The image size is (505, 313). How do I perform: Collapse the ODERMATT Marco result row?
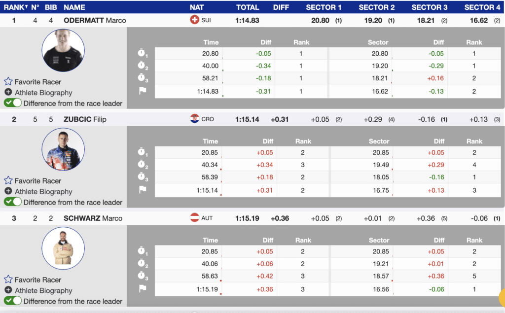click(95, 20)
